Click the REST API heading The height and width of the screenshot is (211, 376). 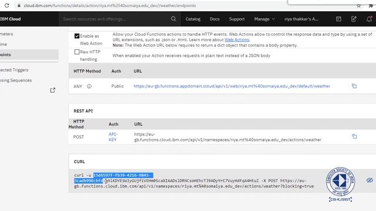[83, 111]
